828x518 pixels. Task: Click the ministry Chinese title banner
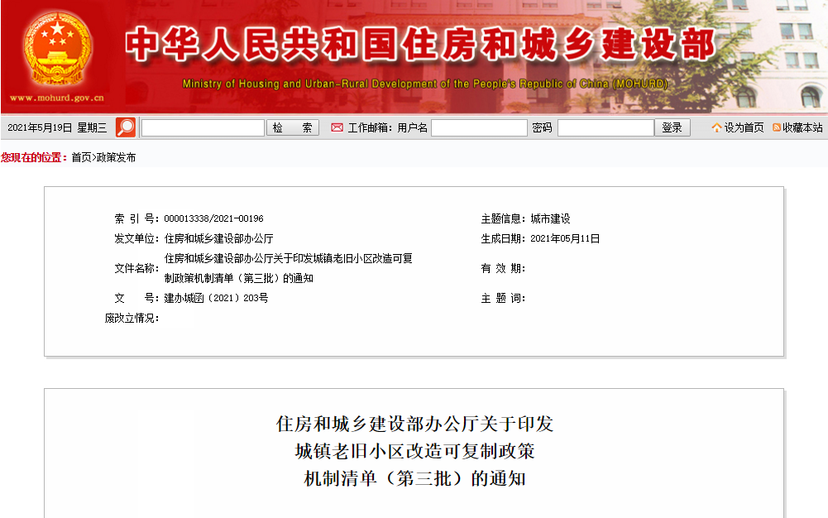pos(420,45)
